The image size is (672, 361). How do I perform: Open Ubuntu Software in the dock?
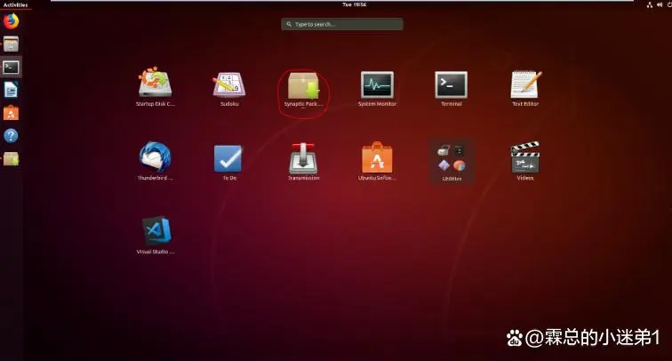12,113
